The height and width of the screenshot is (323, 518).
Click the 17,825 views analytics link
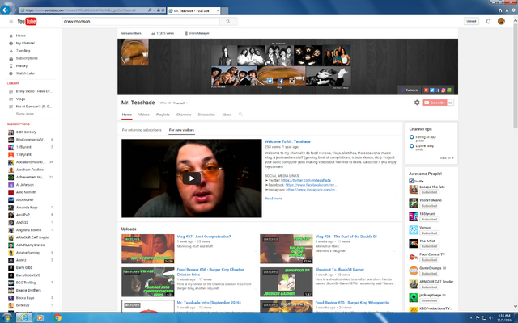163,33
